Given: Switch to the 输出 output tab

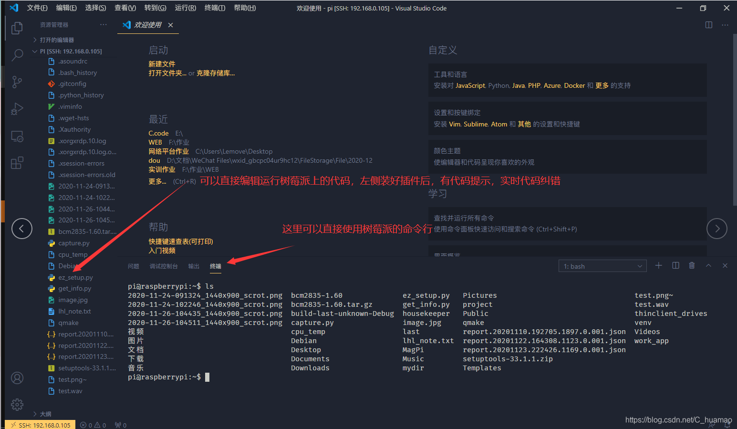Looking at the screenshot, I should point(194,266).
